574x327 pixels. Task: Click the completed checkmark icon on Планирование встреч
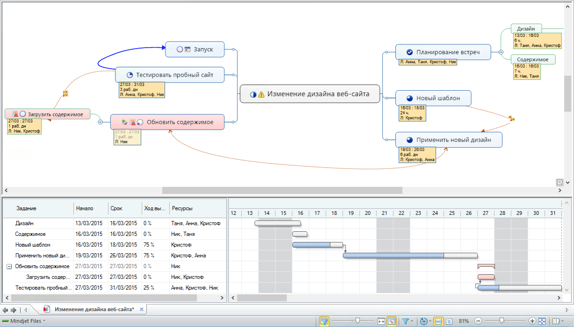409,52
